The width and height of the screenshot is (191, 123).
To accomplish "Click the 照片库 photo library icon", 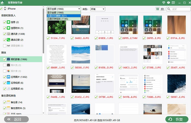I will click(8, 71).
